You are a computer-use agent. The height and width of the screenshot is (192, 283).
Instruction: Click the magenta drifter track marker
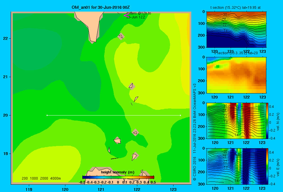coord(126,16)
